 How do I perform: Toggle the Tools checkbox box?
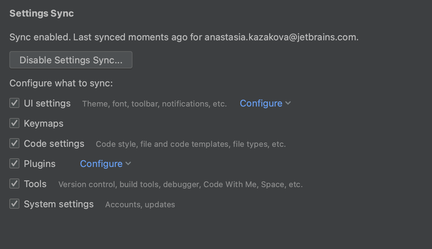coord(14,184)
